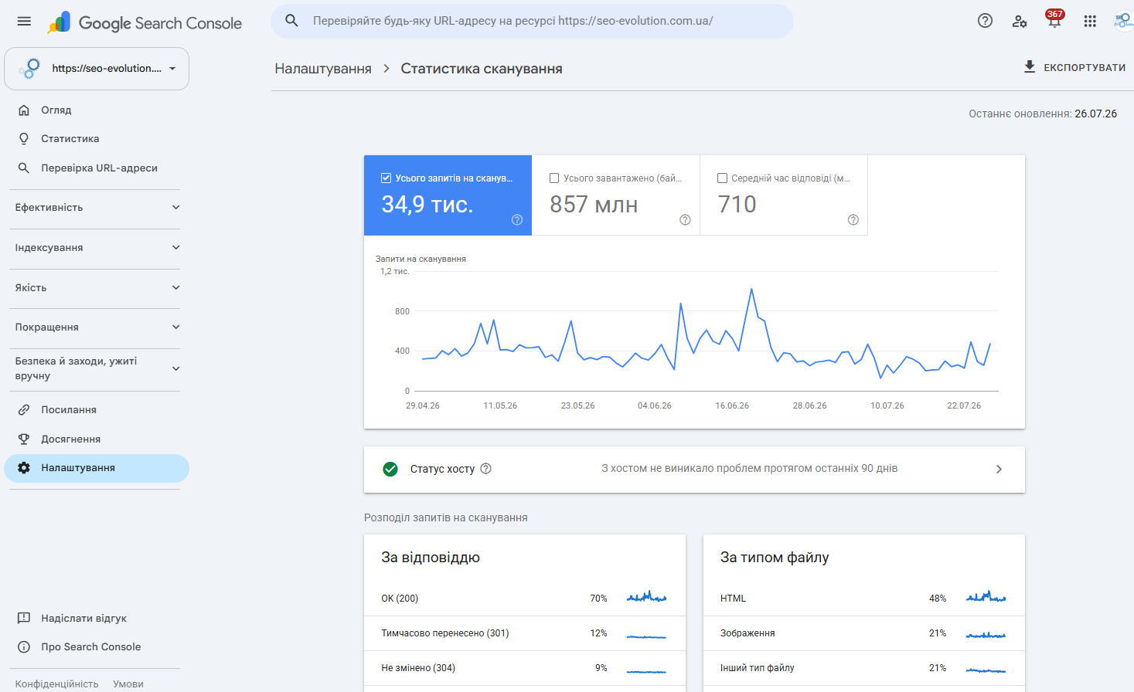Open the Help question mark icon
Screen dimensions: 1134x692
click(x=985, y=21)
